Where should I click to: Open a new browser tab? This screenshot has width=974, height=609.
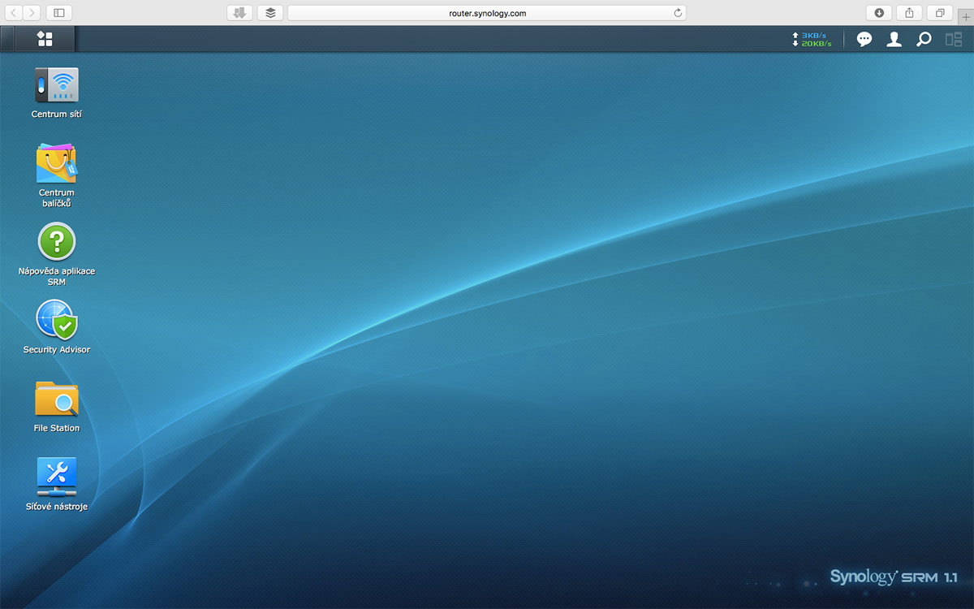point(965,15)
